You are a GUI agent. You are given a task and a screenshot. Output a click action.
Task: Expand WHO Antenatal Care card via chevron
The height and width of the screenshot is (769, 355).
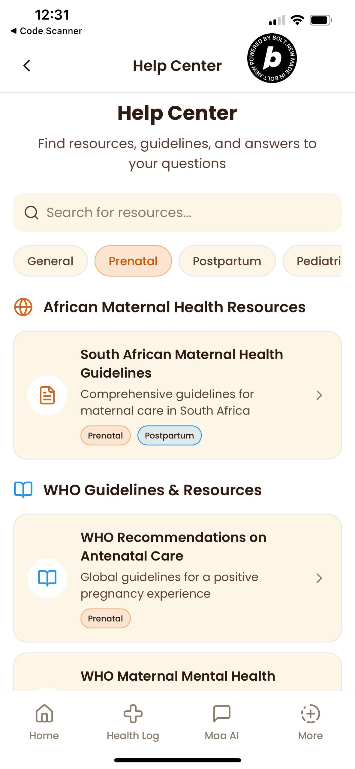point(319,578)
